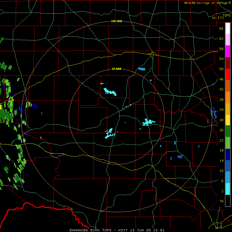
Task: Pick the cyan legend swatch
Action: (228, 189)
